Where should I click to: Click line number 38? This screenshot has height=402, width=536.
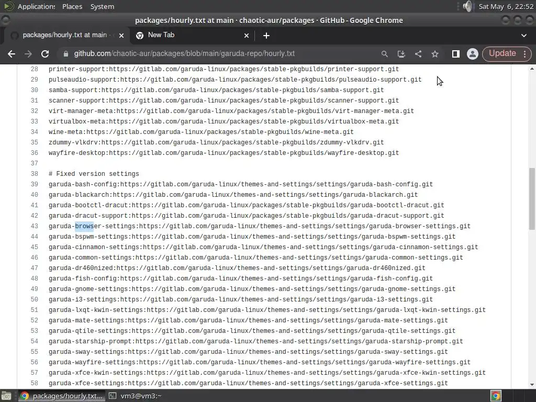coord(34,174)
